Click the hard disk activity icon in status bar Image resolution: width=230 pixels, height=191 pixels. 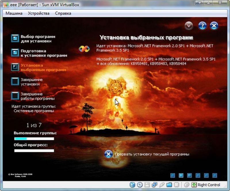pos(133,185)
